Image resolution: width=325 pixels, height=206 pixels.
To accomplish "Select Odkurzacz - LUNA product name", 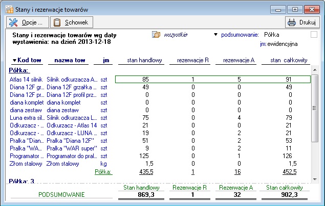I will click(x=72, y=133).
